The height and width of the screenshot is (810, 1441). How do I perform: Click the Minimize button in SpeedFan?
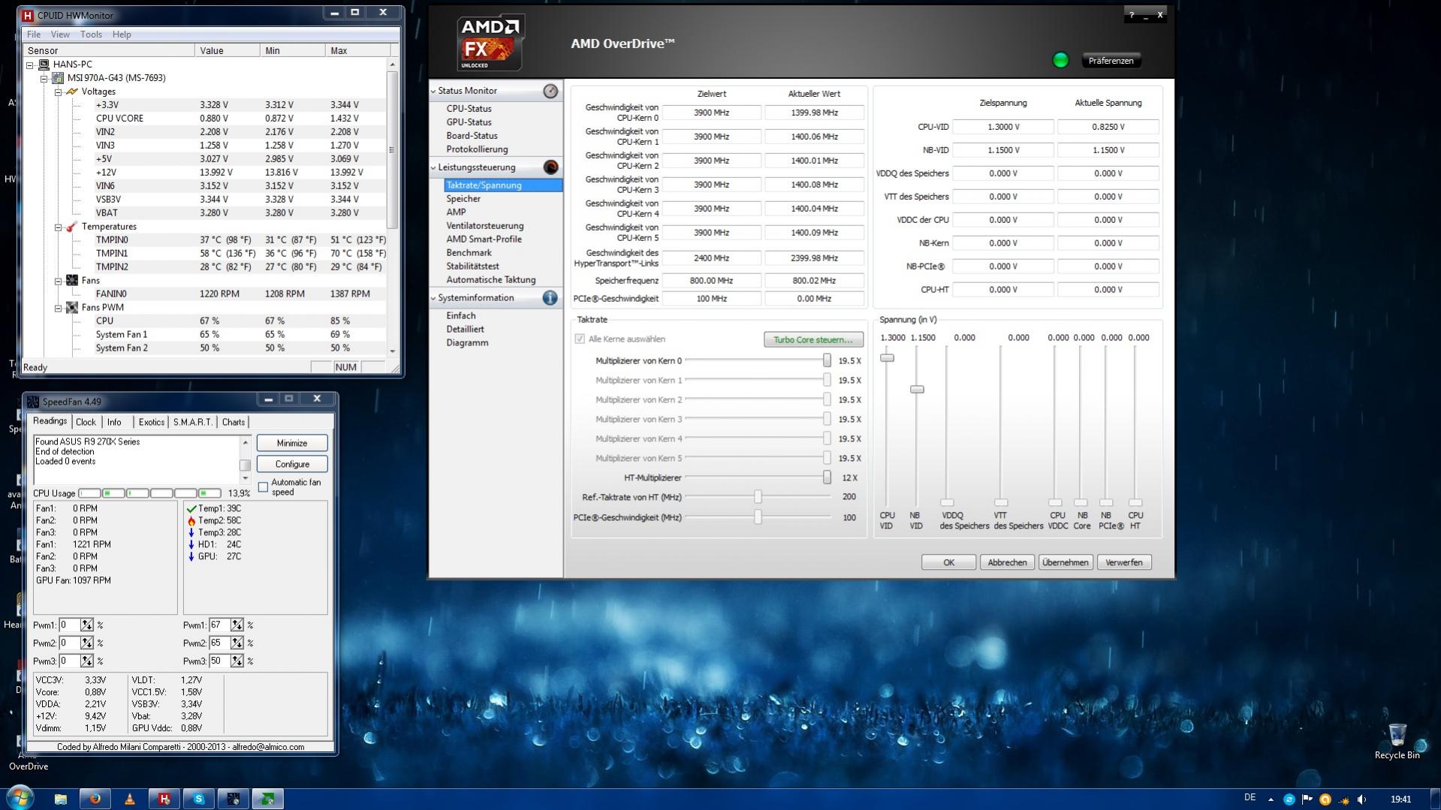point(292,443)
